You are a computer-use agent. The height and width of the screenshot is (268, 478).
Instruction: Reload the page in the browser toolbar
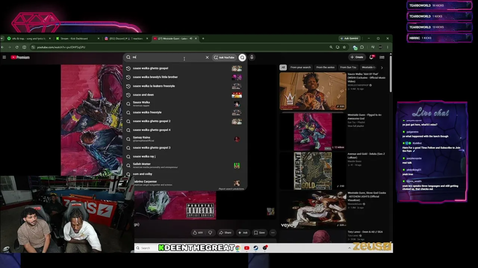point(17,47)
